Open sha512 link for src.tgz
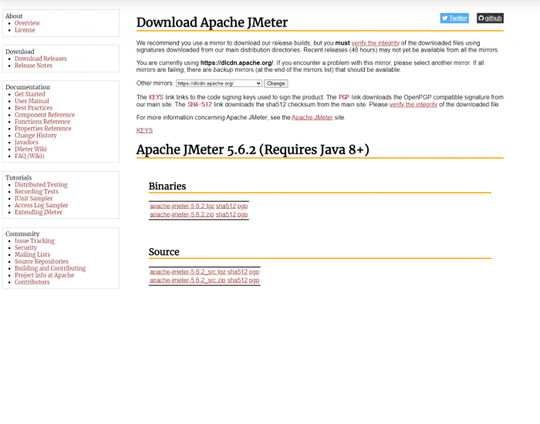 [x=238, y=271]
